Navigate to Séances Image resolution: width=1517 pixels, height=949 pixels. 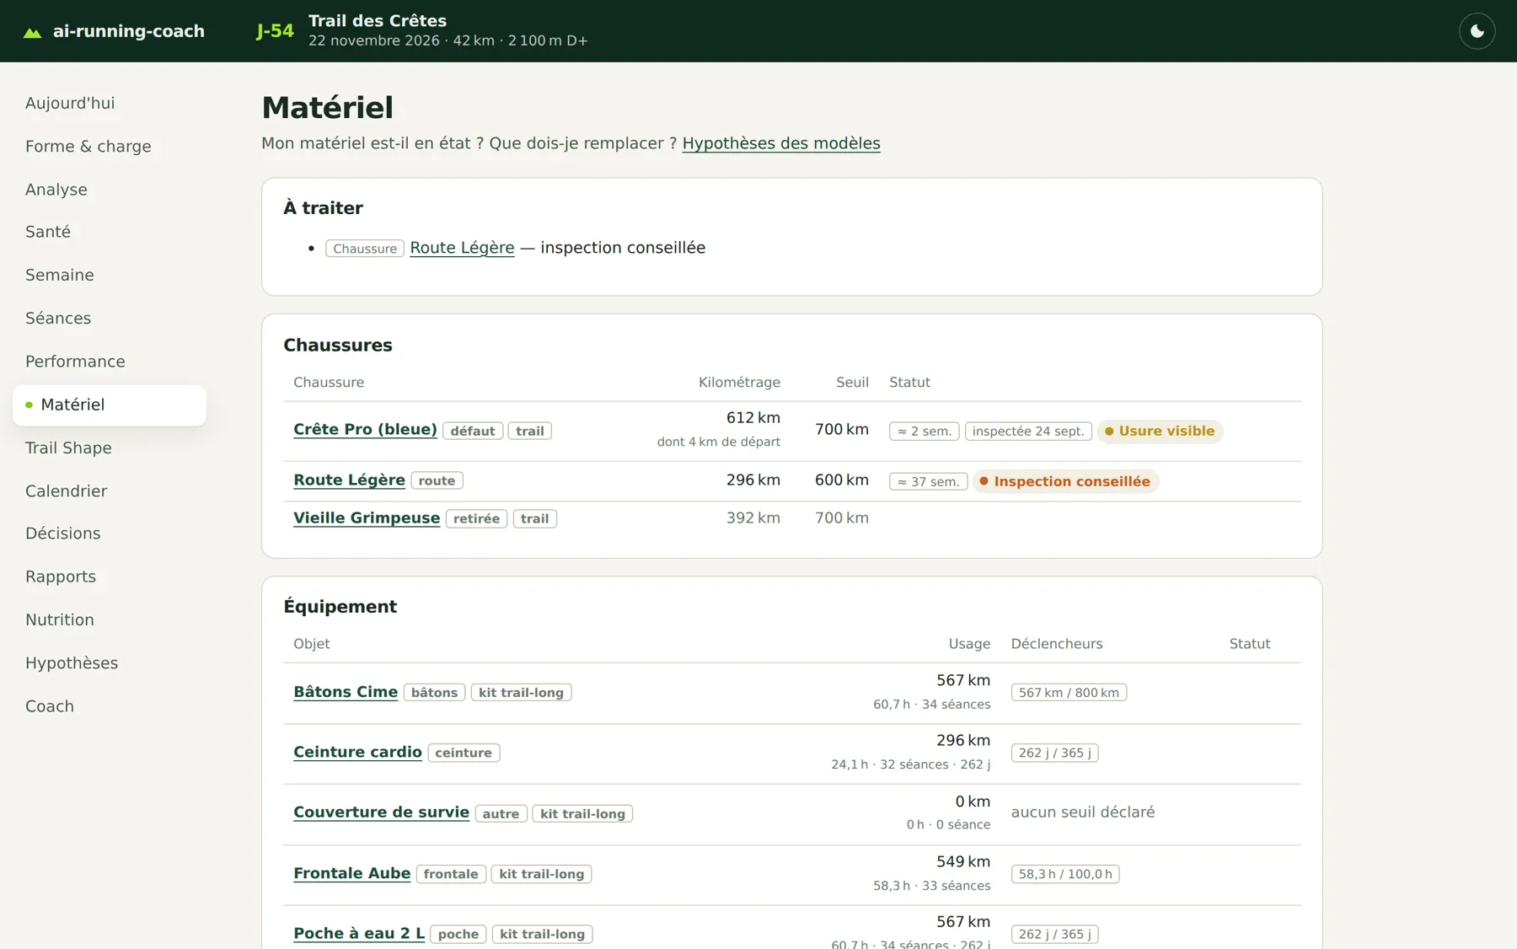[58, 319]
